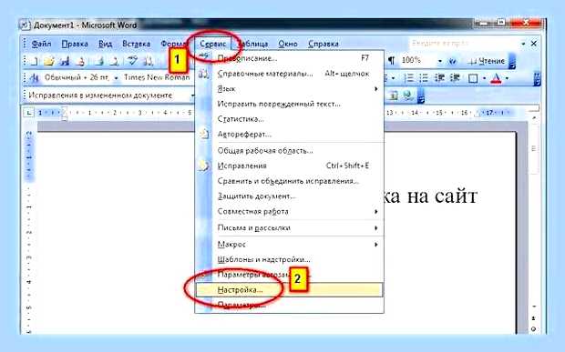
Task: Choose Шаблоны и надстройки... entry
Action: coord(290,259)
